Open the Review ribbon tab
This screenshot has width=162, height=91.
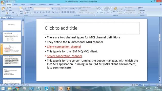click(x=51, y=5)
